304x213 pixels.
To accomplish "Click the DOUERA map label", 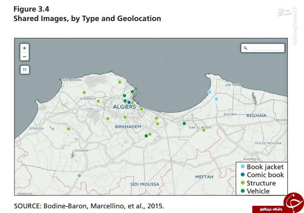I will pyautogui.click(x=81, y=150).
